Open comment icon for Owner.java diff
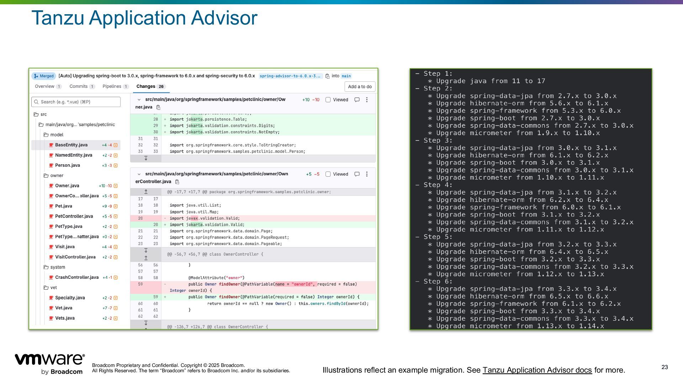This screenshot has width=683, height=384. (357, 100)
